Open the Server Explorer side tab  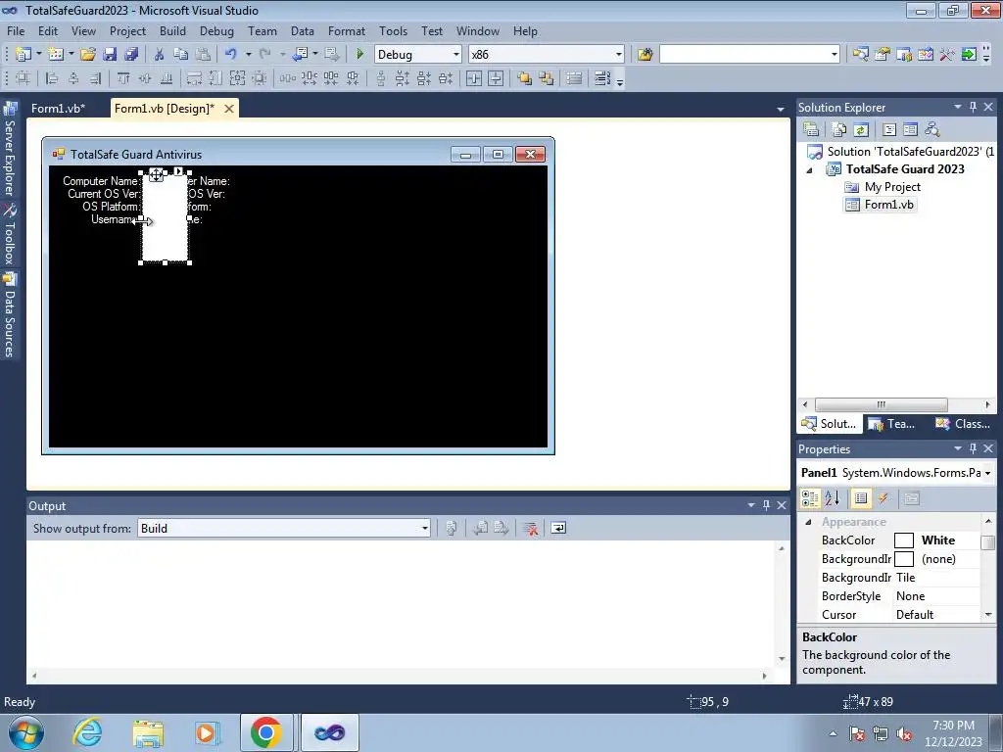pyautogui.click(x=10, y=149)
